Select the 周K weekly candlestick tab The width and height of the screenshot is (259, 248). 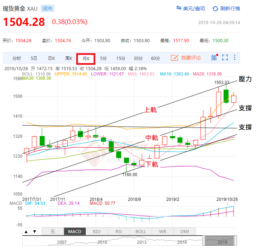(x=69, y=58)
